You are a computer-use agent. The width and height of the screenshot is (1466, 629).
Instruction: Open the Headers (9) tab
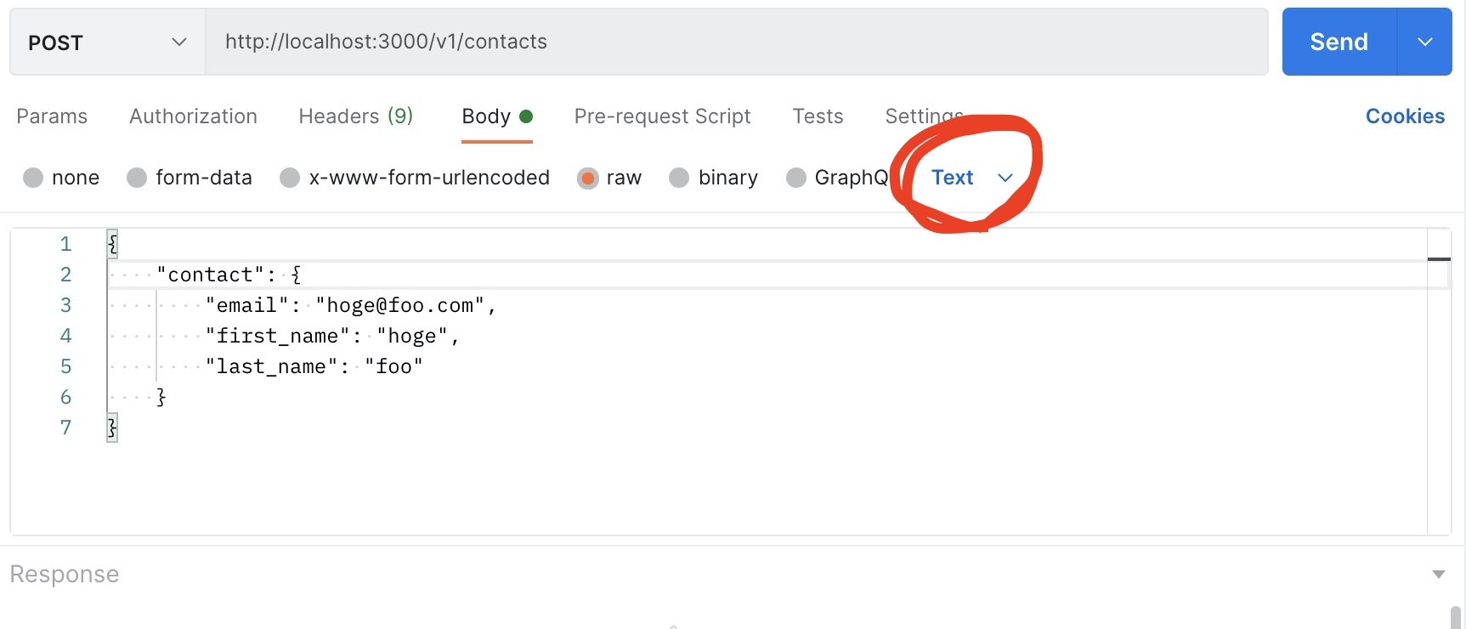tap(355, 116)
